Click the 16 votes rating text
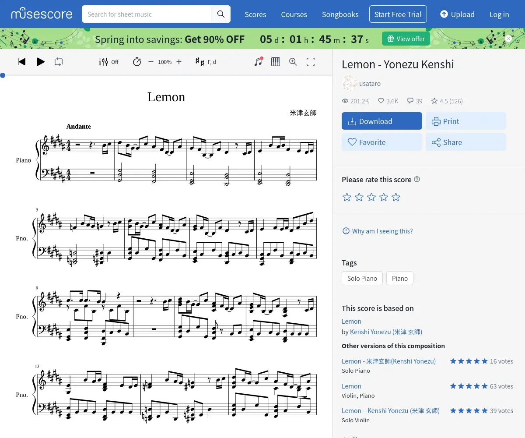 (x=501, y=361)
